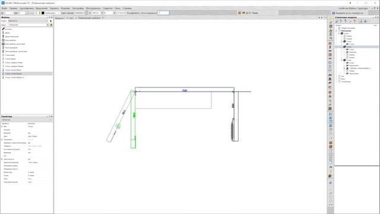Expand the Положение row in the Свойства panel
This screenshot has height=214, width=380.
pyautogui.click(x=2, y=140)
